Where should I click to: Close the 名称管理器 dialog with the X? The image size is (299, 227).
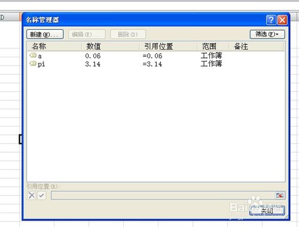pyautogui.click(x=282, y=20)
